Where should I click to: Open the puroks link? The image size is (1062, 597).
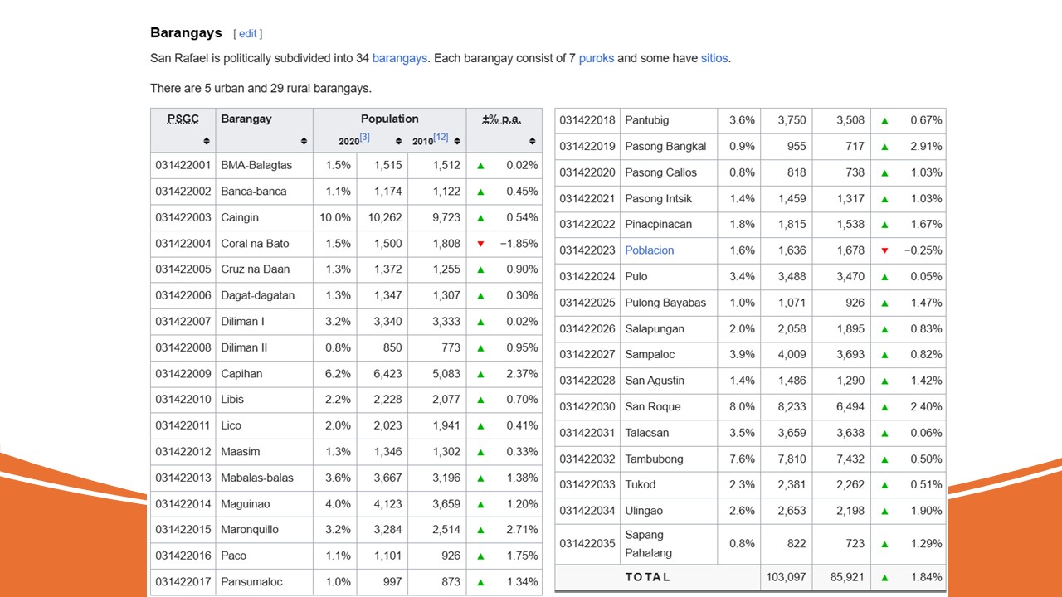596,58
